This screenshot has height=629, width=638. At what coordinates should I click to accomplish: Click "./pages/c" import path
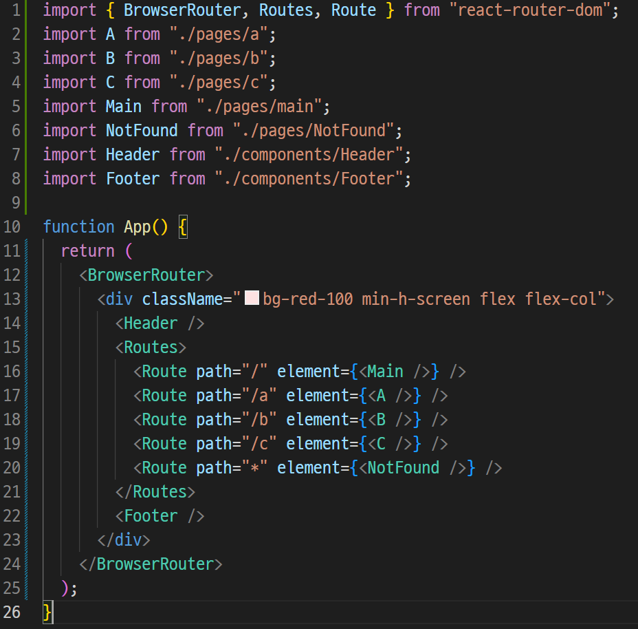click(x=219, y=83)
